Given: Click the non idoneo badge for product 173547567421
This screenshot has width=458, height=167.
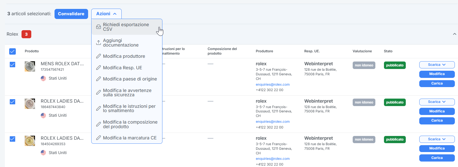Looking at the screenshot, I should 364,65.
